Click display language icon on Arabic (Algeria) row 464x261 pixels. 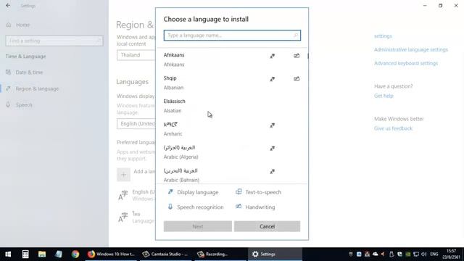273,148
